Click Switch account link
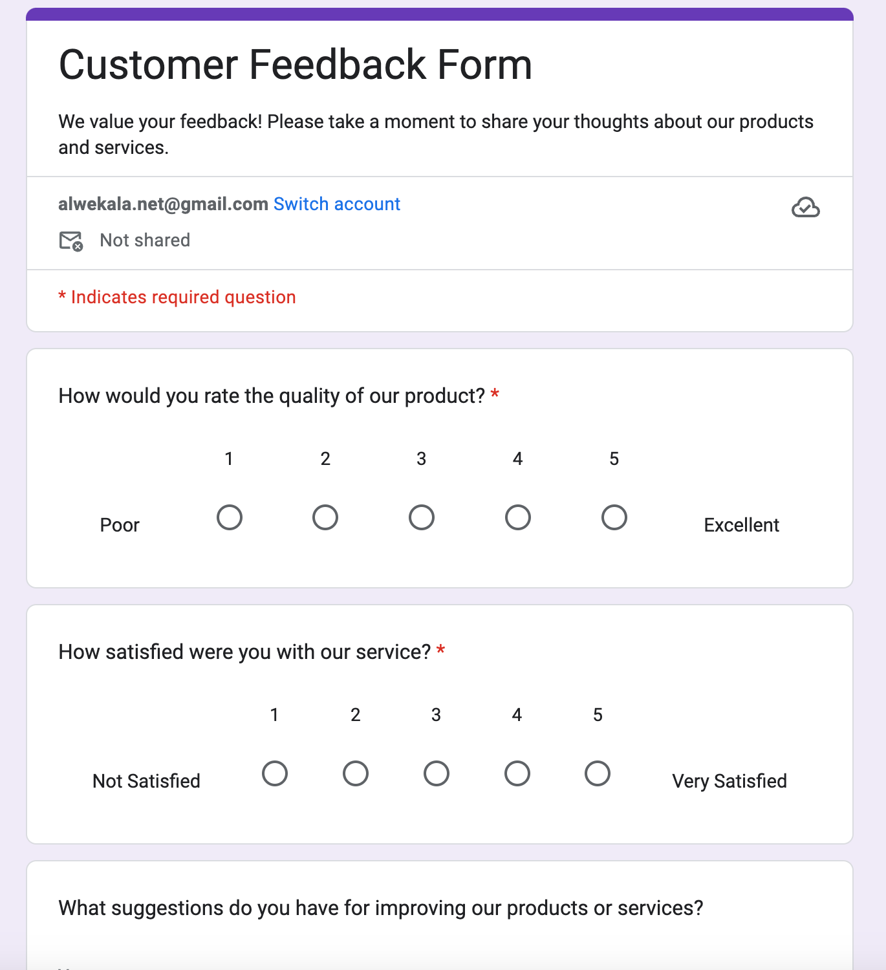 pos(336,204)
